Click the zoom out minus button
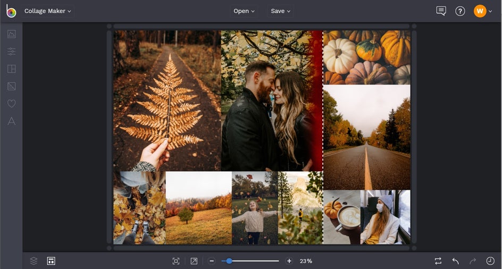 click(x=212, y=261)
